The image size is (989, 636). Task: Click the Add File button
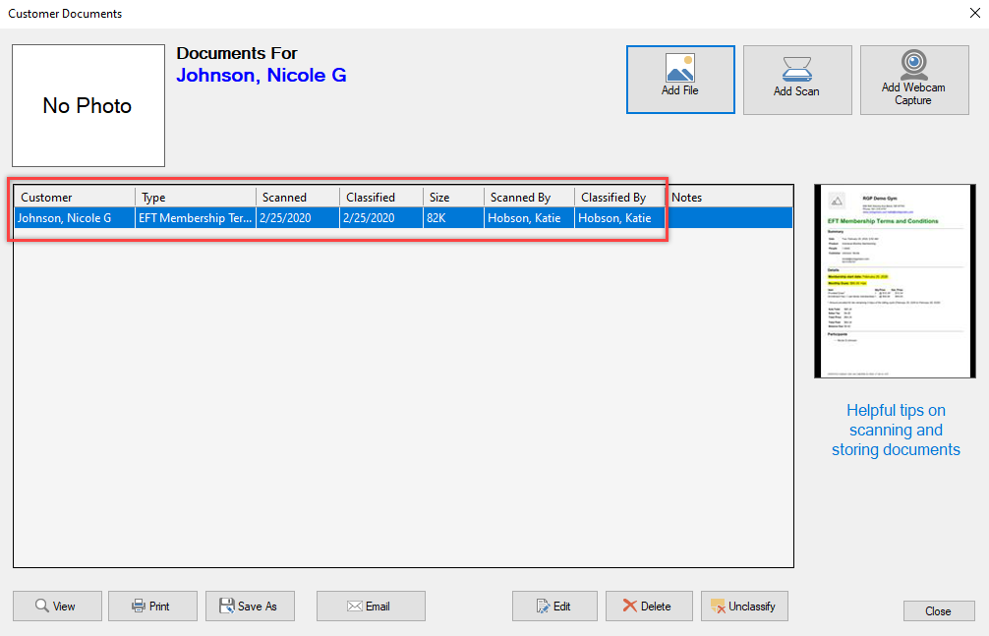pos(680,80)
